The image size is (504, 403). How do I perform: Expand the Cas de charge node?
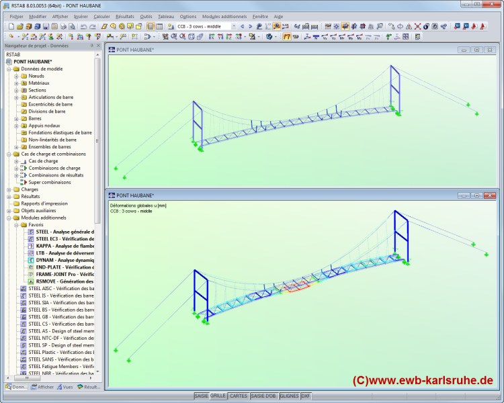16,161
